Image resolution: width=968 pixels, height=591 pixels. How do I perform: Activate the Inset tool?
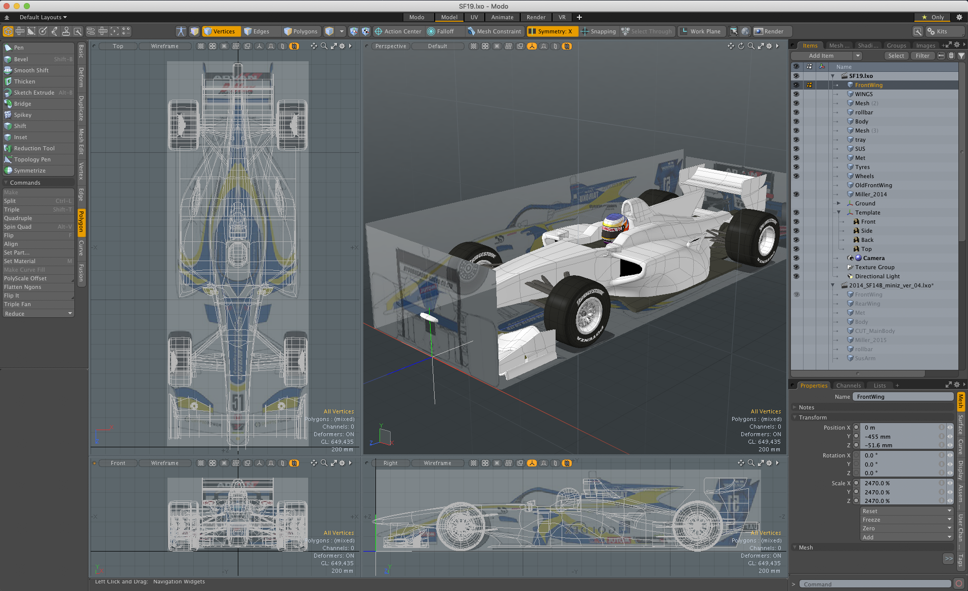pos(38,137)
